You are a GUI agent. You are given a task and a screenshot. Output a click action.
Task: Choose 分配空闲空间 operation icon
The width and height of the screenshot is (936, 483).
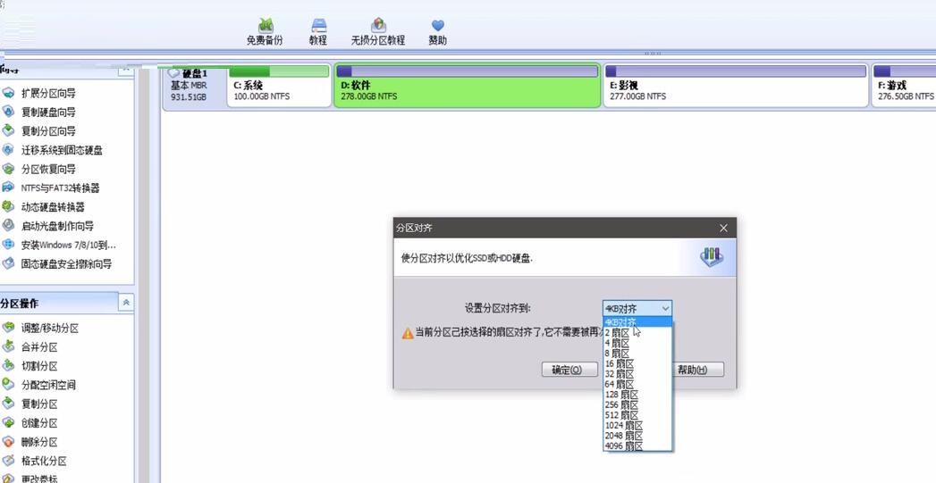[x=8, y=385]
